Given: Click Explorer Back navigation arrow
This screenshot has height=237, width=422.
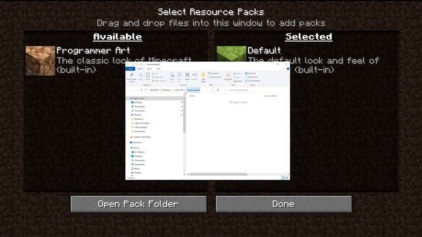Looking at the screenshot, I should point(129,90).
